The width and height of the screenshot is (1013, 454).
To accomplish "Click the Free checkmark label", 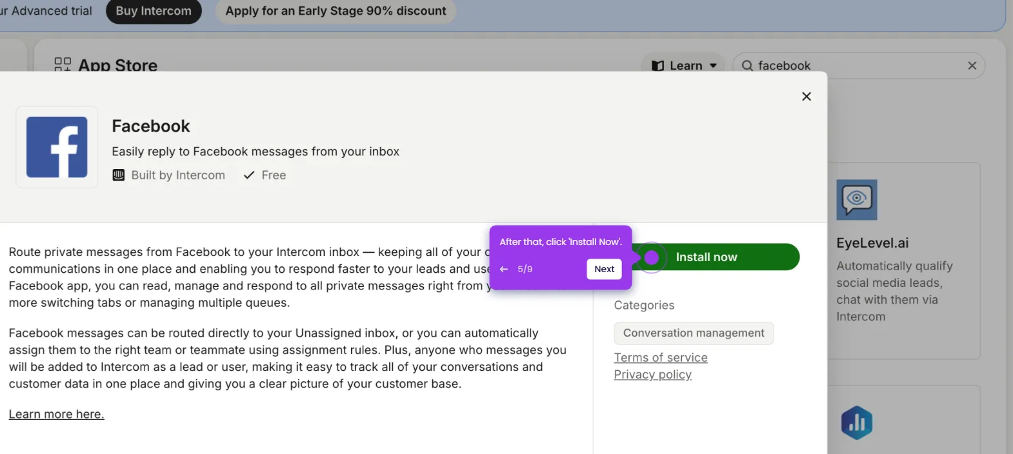I will [265, 175].
